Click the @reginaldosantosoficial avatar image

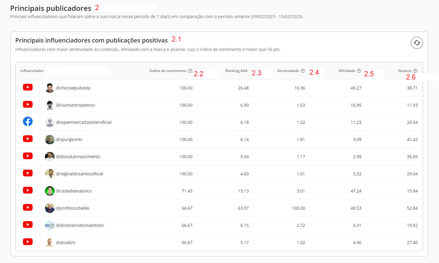click(x=50, y=174)
